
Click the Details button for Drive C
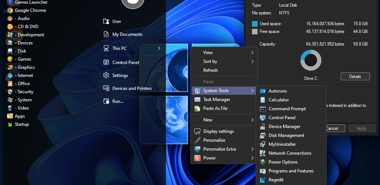[355, 77]
